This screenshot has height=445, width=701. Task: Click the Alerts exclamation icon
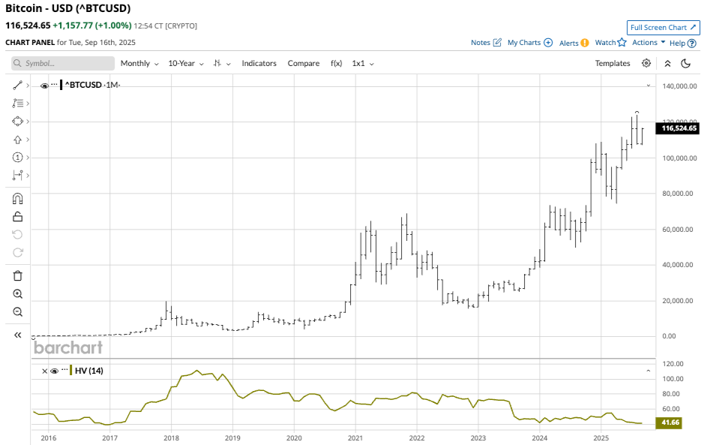coord(584,43)
